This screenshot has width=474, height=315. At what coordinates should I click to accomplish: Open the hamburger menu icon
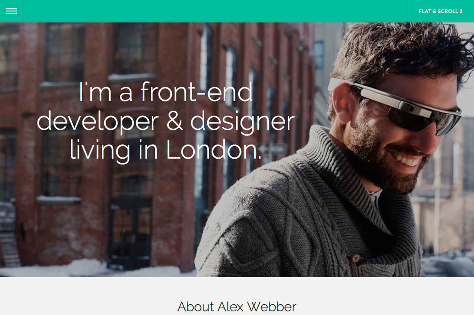[x=11, y=11]
